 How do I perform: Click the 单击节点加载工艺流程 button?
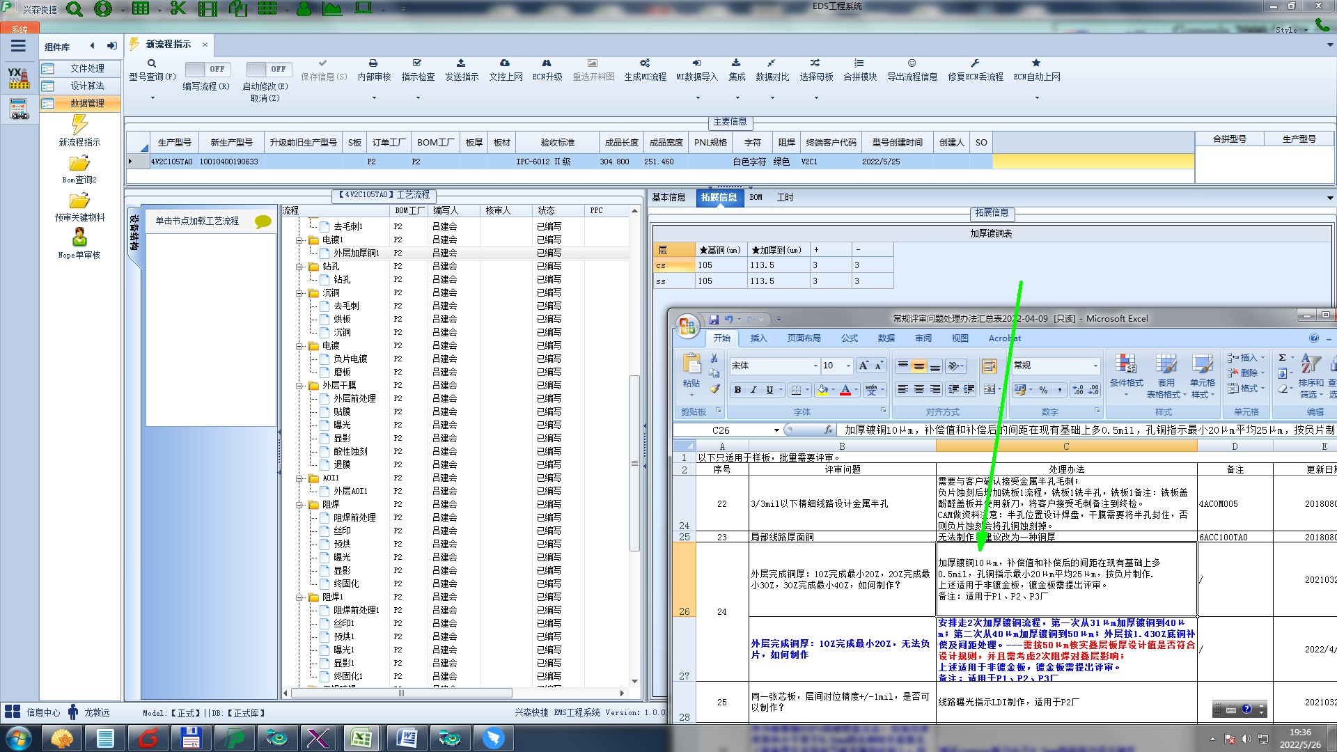point(197,221)
